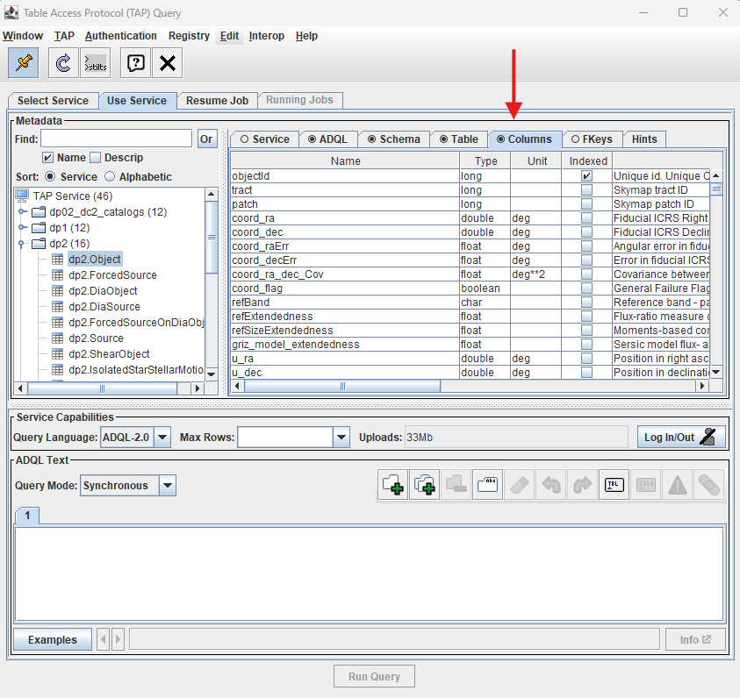Expand the dp1 (12) schema node
Viewport: 740px width, 698px height.
[x=22, y=228]
